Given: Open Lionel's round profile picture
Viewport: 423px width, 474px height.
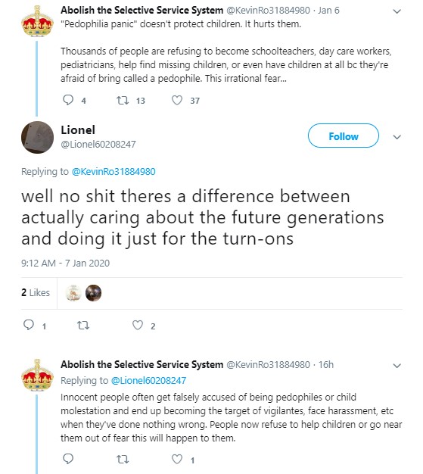Looking at the screenshot, I should [x=37, y=137].
